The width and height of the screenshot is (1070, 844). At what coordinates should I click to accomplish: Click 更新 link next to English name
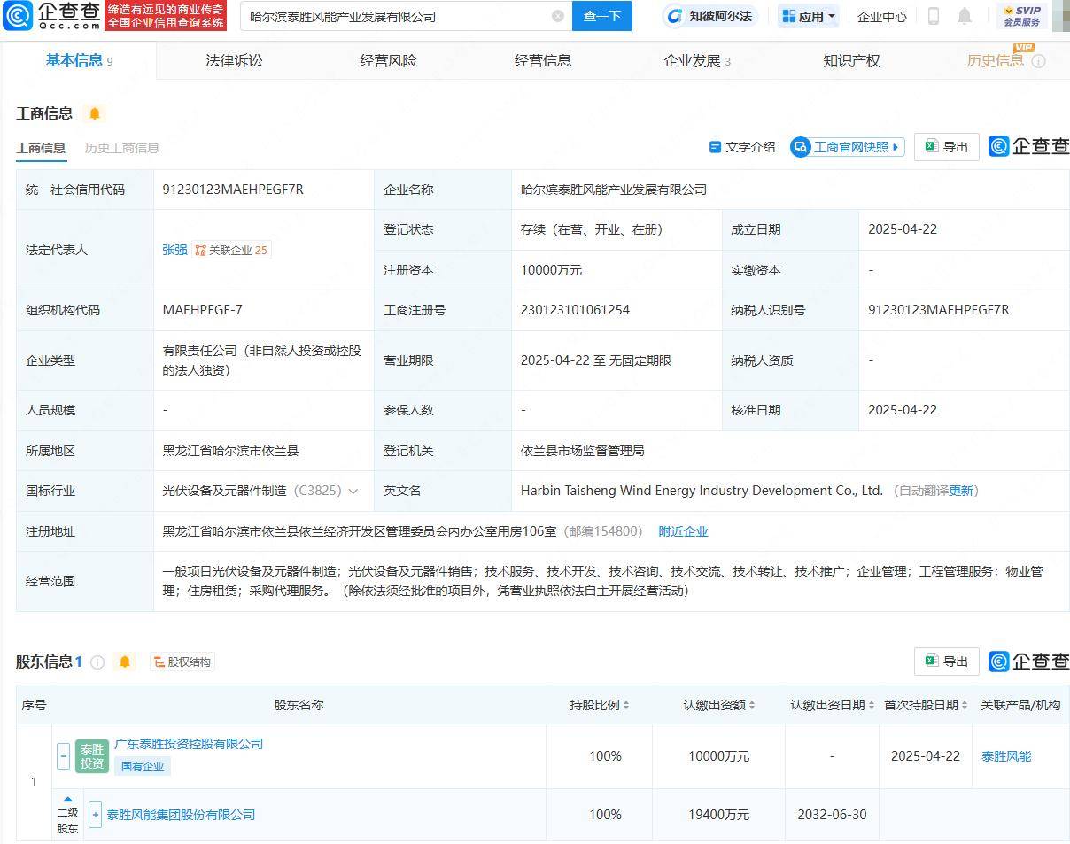(961, 491)
